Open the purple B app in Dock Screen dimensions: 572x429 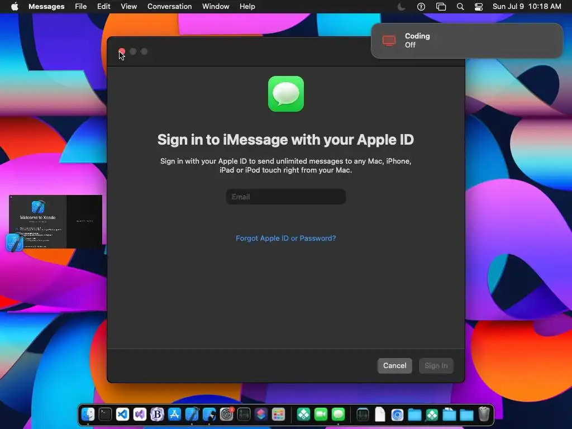[157, 414]
